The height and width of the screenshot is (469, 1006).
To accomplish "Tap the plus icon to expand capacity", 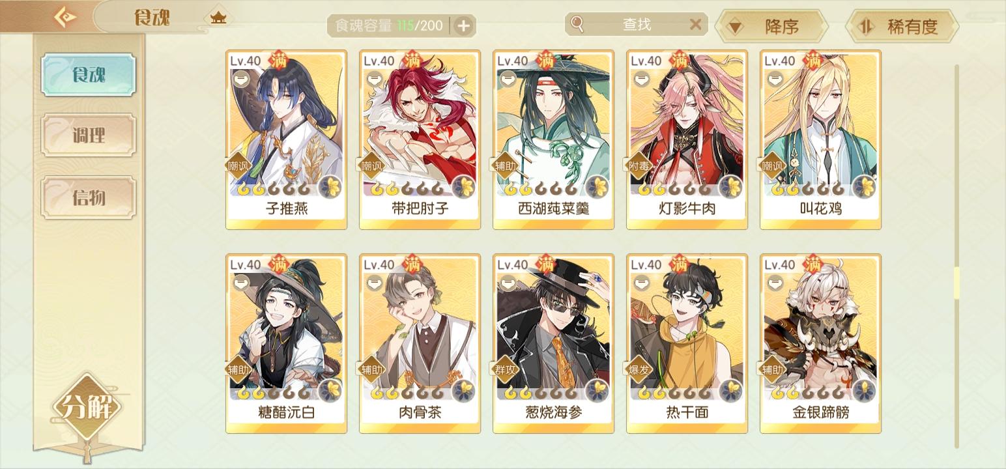I will [x=463, y=26].
